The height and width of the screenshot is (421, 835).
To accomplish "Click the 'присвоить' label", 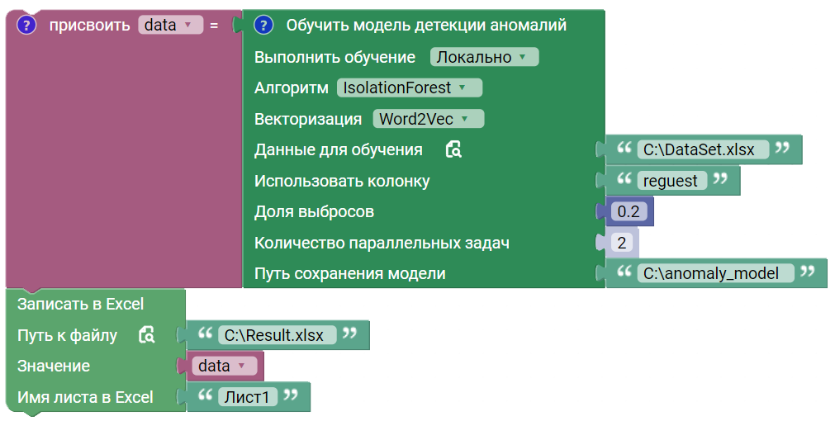I will pos(89,25).
